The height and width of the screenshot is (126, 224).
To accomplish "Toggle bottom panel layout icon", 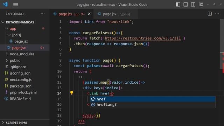I will [x=185, y=5].
